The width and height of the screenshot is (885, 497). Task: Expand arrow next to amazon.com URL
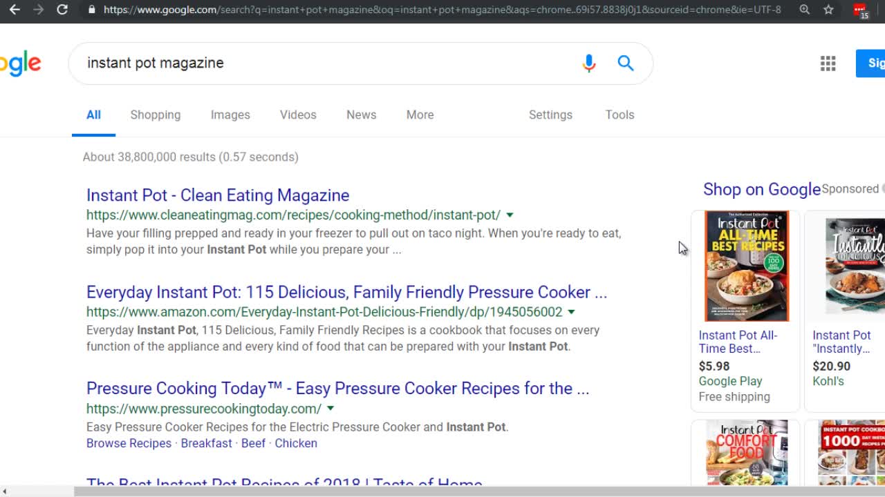coord(571,312)
